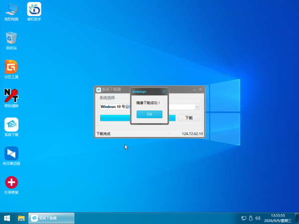Open the 我的电脑 desktop icon
The width and height of the screenshot is (299, 224).
[11, 12]
